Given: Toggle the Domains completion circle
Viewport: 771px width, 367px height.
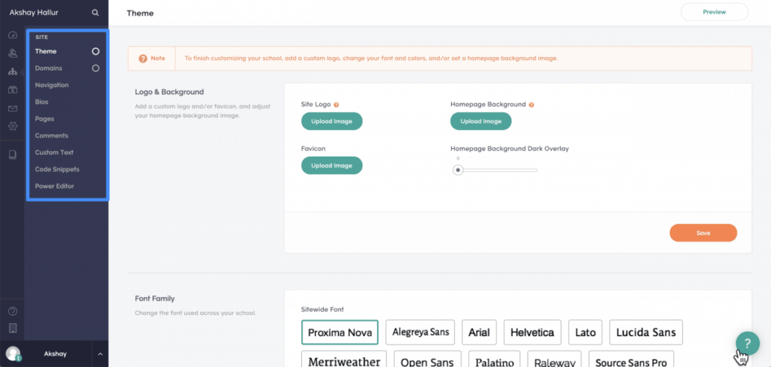Looking at the screenshot, I should click(x=96, y=68).
